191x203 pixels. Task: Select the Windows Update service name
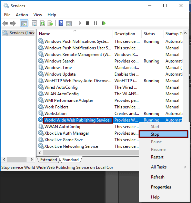(x=60, y=74)
